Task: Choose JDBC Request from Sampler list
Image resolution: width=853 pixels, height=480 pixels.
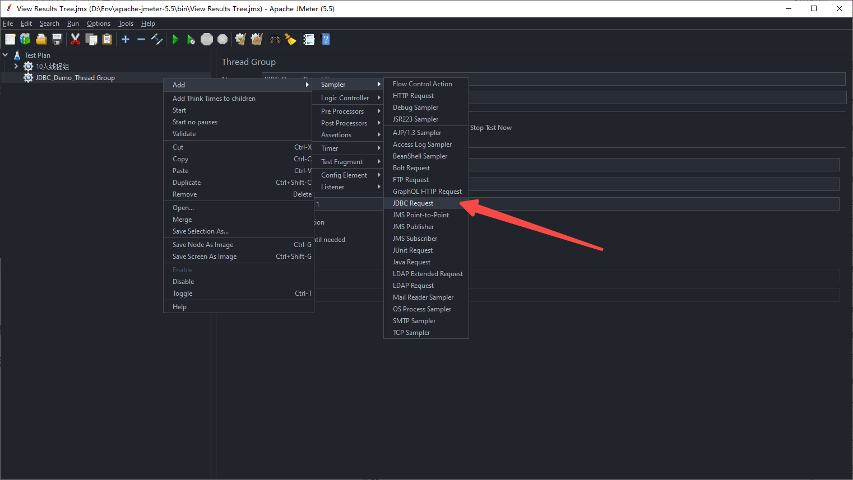Action: (426, 203)
